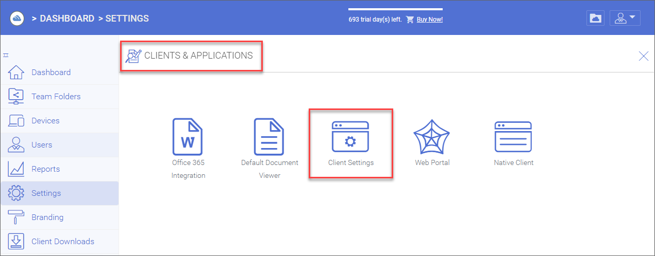
Task: Click the Clients & Applications header icon
Action: 133,56
